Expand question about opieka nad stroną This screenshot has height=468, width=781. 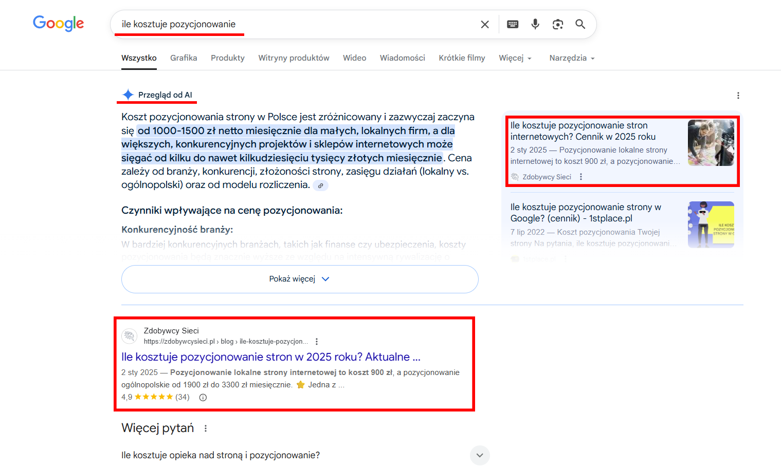pos(479,455)
